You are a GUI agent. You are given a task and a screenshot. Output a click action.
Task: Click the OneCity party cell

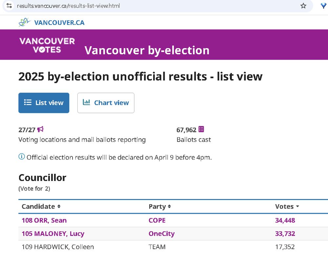tap(161, 234)
